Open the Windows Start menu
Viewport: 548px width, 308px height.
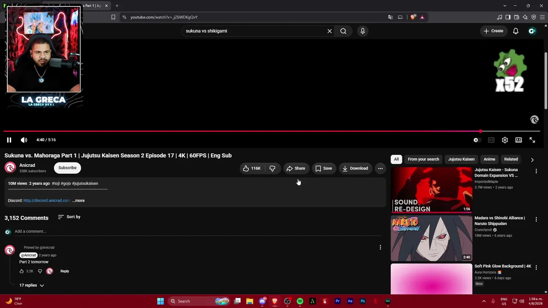pos(161,301)
